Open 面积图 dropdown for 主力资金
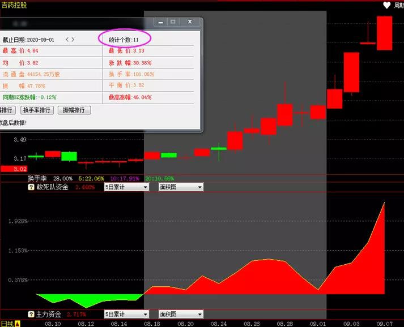 [x=181, y=314]
